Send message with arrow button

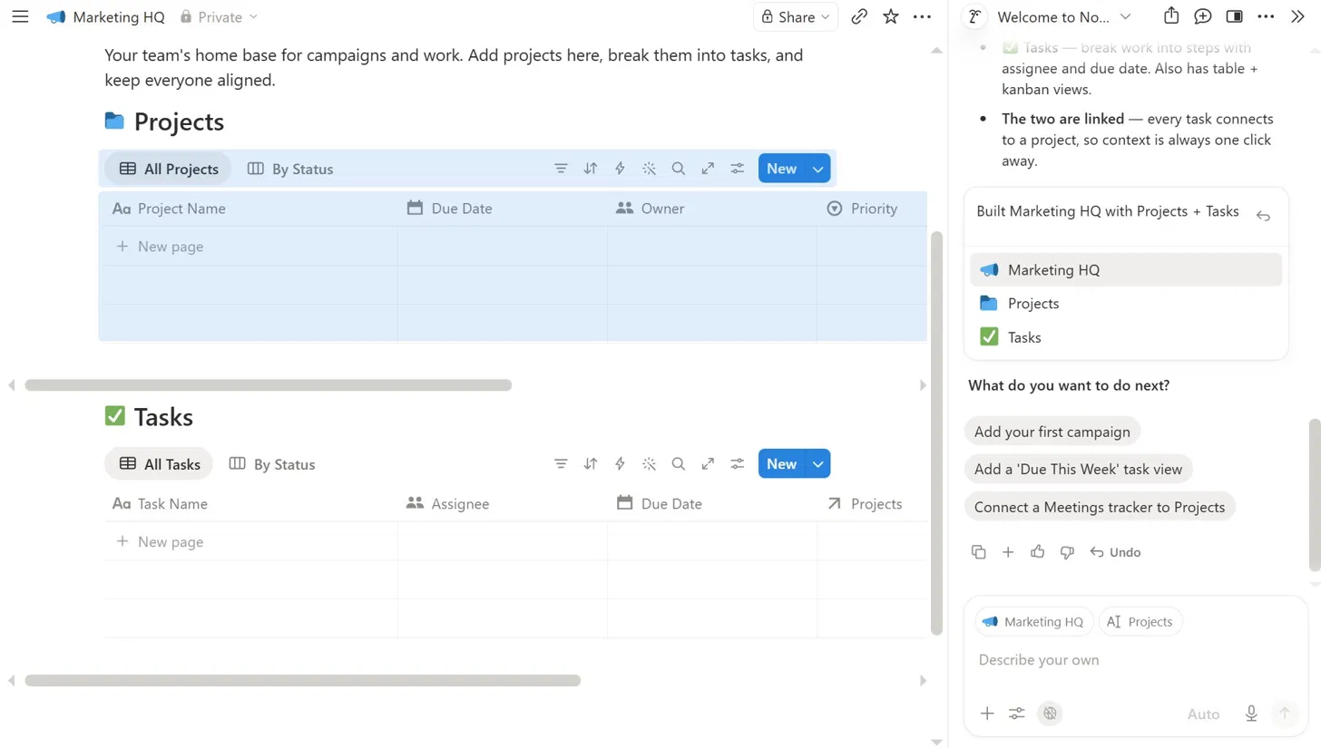point(1284,714)
